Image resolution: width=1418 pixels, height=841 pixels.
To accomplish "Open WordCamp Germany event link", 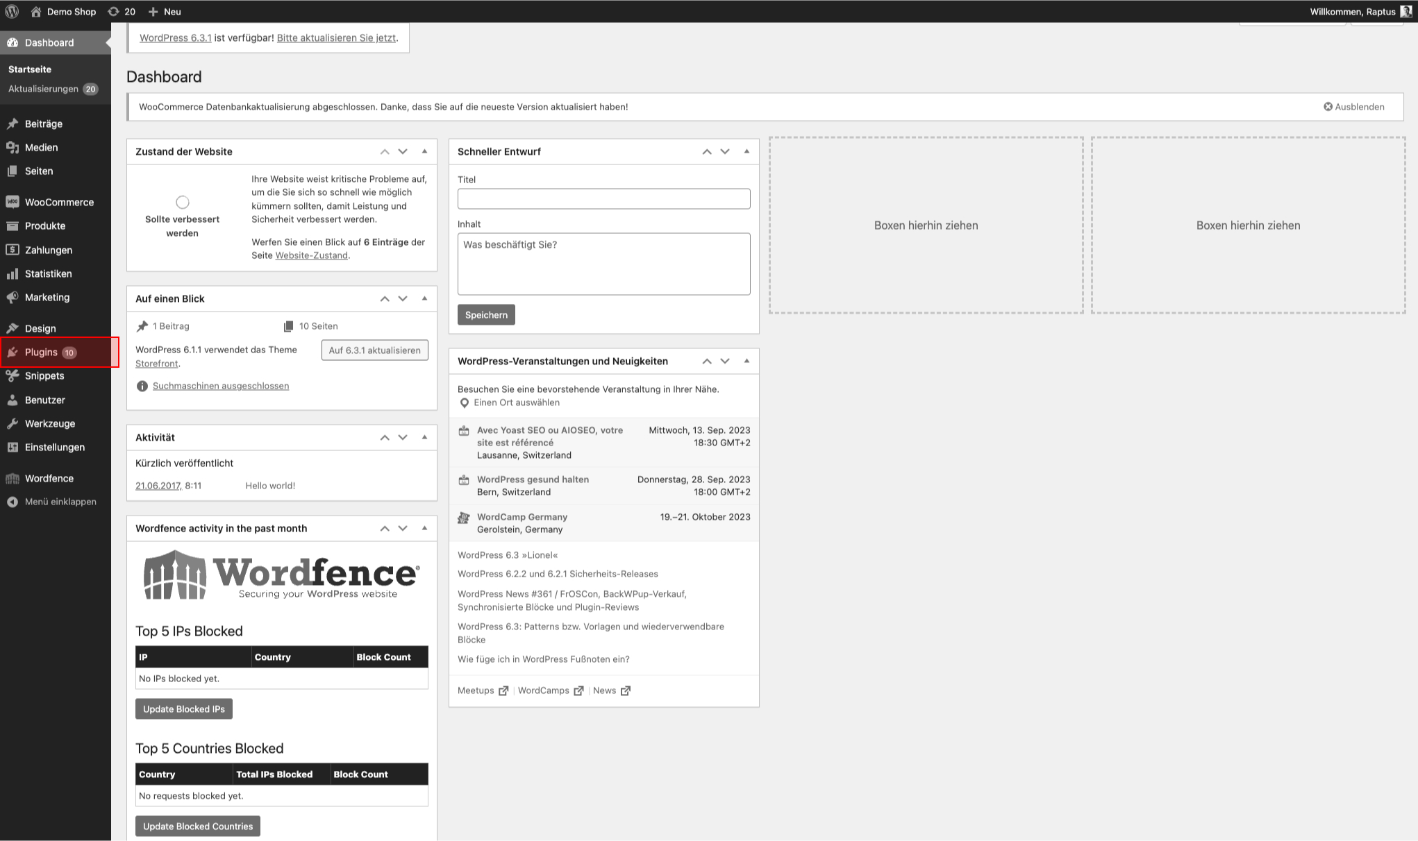I will pyautogui.click(x=522, y=517).
